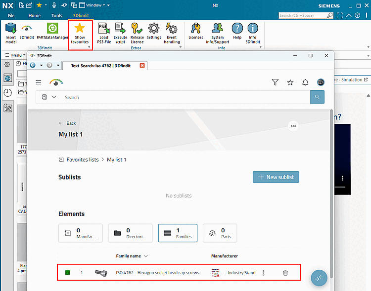Click the 3Dfindit vertical scrollbar

[x=331, y=193]
